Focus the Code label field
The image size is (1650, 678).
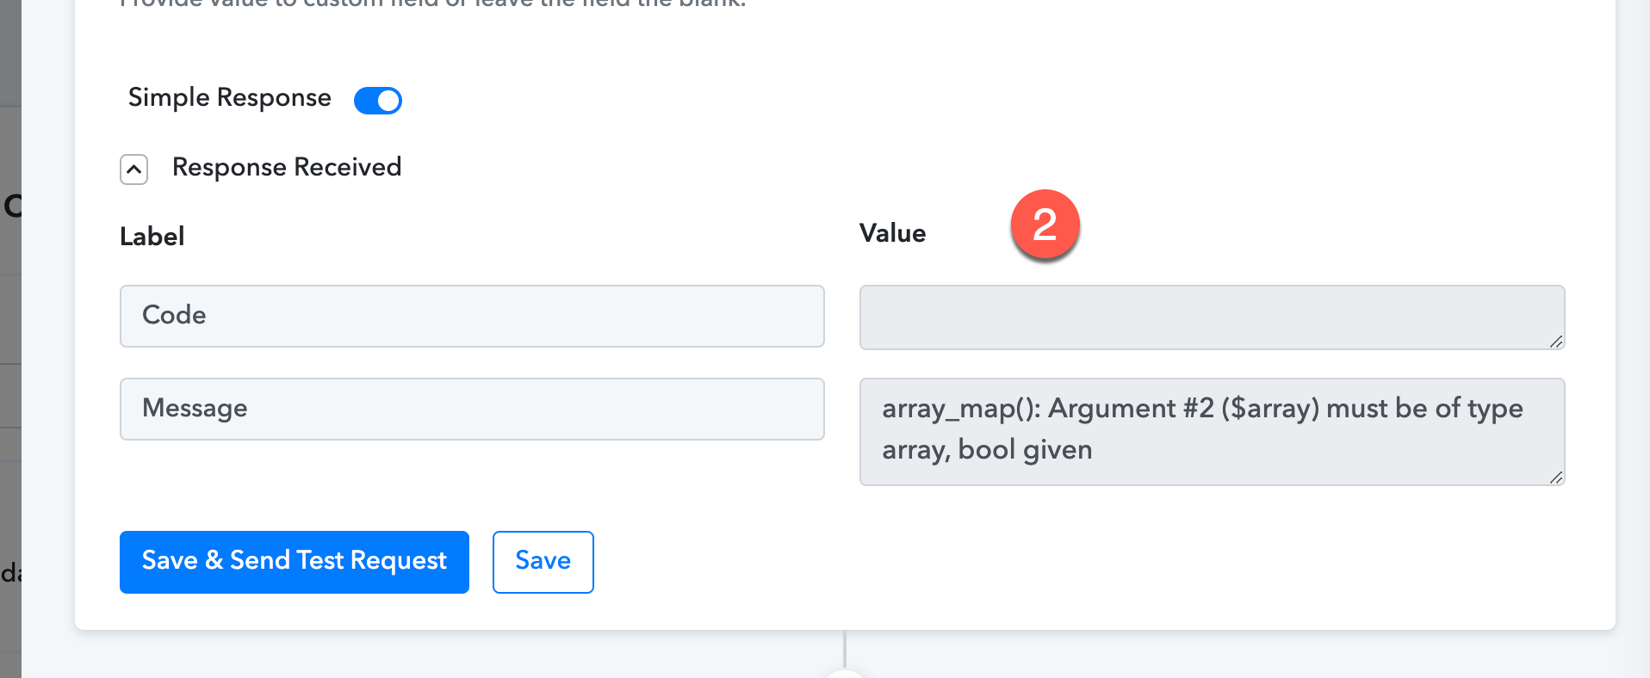click(x=472, y=316)
